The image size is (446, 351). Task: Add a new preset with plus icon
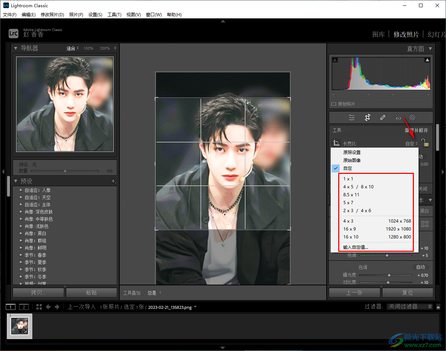point(113,181)
